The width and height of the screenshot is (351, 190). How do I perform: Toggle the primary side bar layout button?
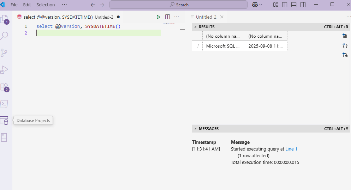pyautogui.click(x=285, y=5)
